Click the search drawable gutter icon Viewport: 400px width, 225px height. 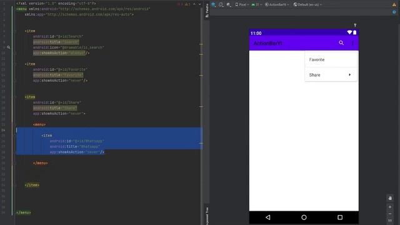point(8,47)
